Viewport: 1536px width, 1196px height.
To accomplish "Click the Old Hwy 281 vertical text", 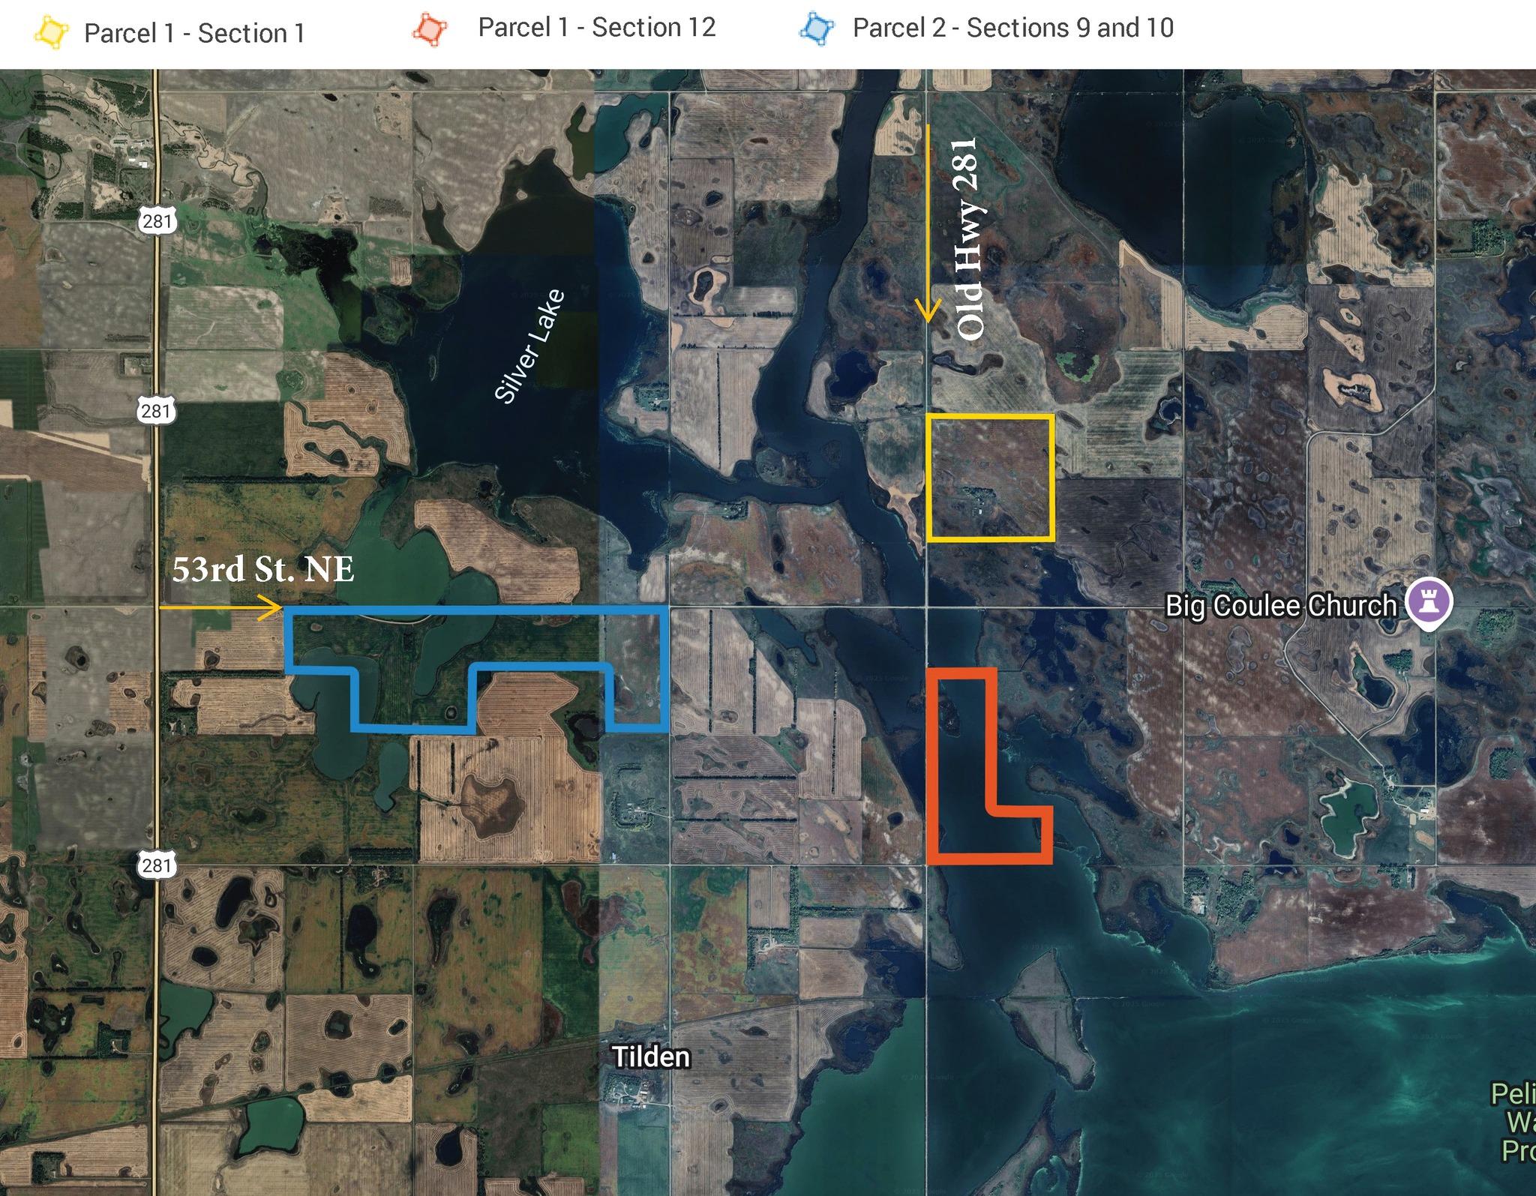I will pos(967,238).
